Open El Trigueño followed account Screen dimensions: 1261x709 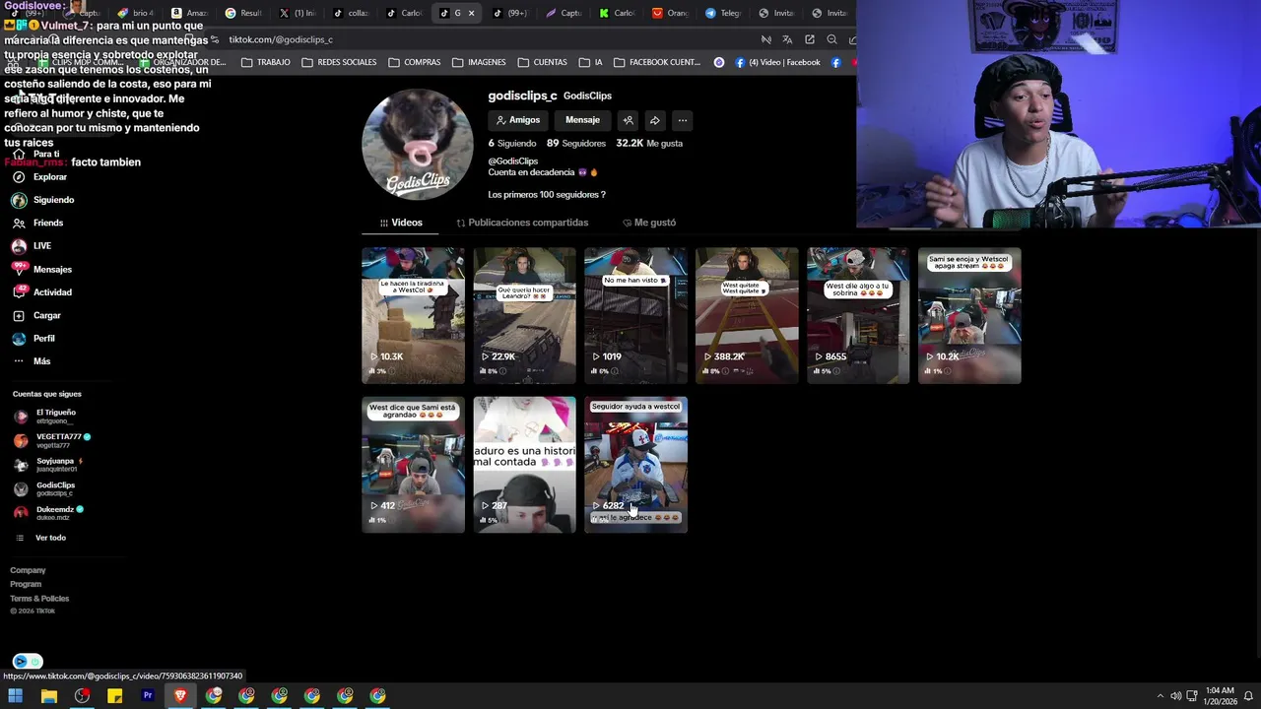click(47, 417)
